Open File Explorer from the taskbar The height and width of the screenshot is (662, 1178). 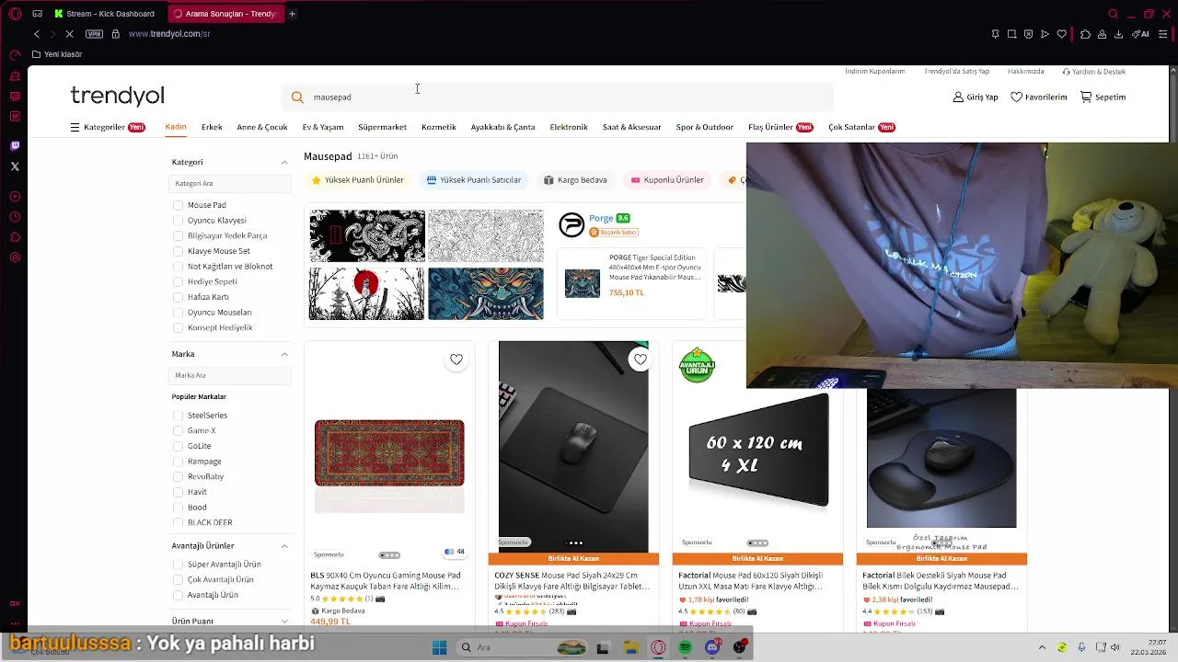[630, 647]
